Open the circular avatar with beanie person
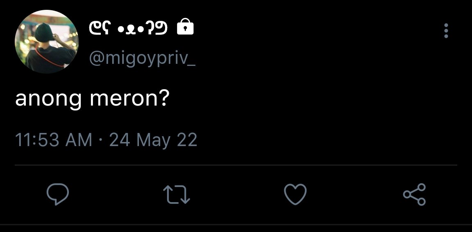 pos(47,41)
